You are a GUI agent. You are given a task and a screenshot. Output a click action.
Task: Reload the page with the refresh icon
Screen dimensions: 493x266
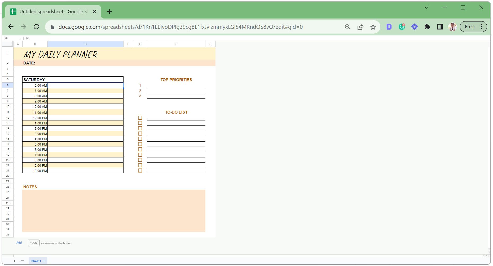(x=37, y=27)
